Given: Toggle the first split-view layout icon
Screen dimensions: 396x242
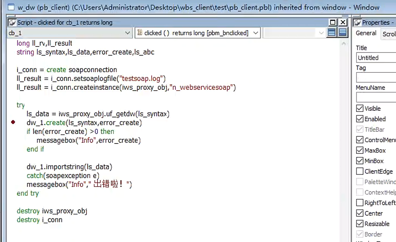Looking at the screenshot, I should click(x=332, y=33).
